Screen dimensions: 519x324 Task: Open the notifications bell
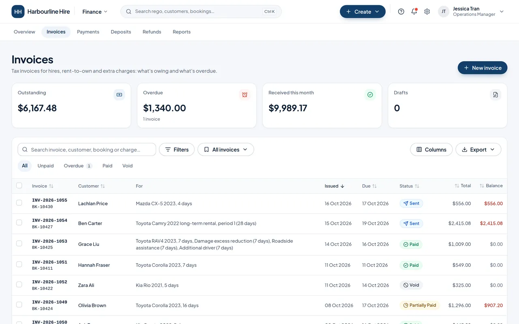click(414, 12)
